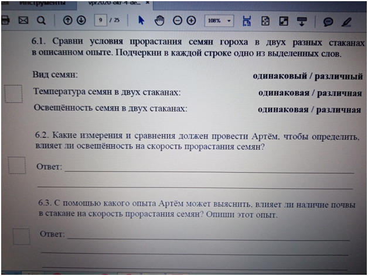Click the page number field showing 9
This screenshot has width=368, height=276.
coord(100,20)
